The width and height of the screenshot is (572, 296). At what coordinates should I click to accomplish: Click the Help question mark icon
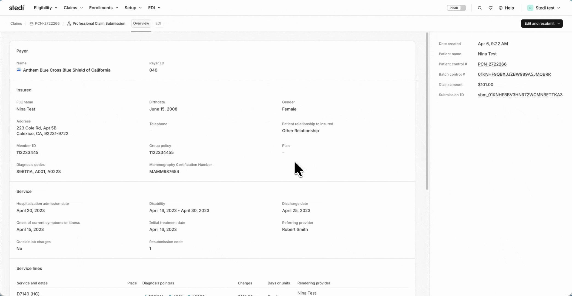tap(500, 8)
